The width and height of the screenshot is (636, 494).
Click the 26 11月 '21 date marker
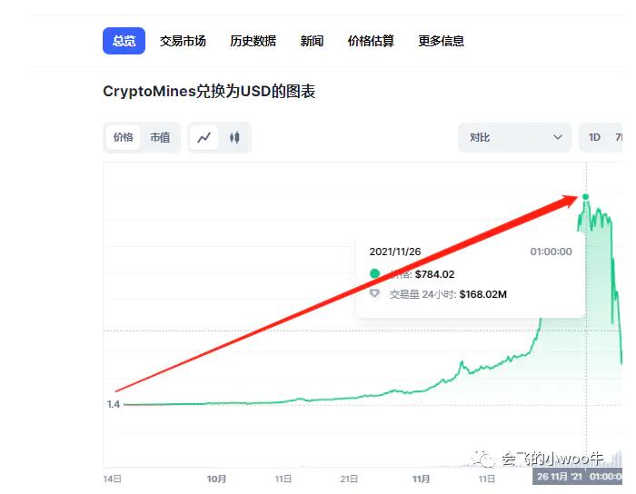558,477
